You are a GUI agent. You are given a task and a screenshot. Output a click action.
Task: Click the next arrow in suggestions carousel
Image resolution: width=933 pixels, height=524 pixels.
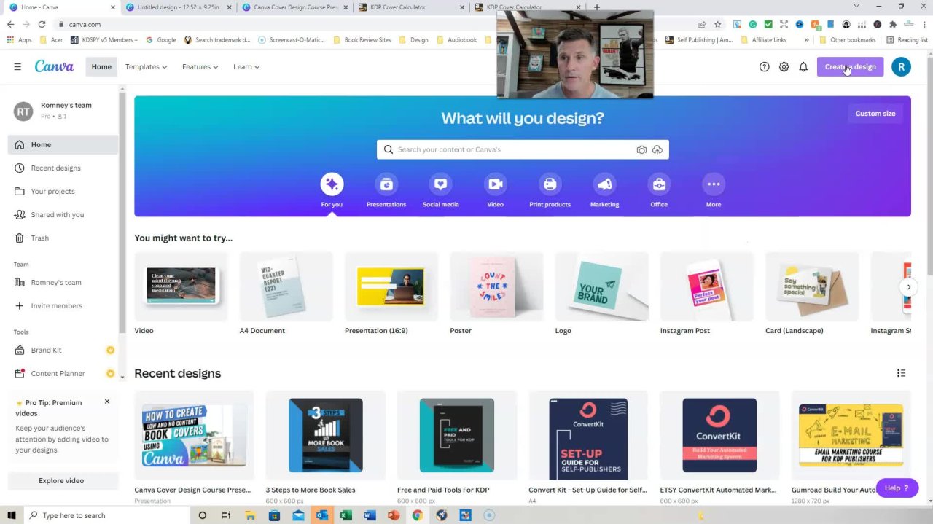(908, 287)
